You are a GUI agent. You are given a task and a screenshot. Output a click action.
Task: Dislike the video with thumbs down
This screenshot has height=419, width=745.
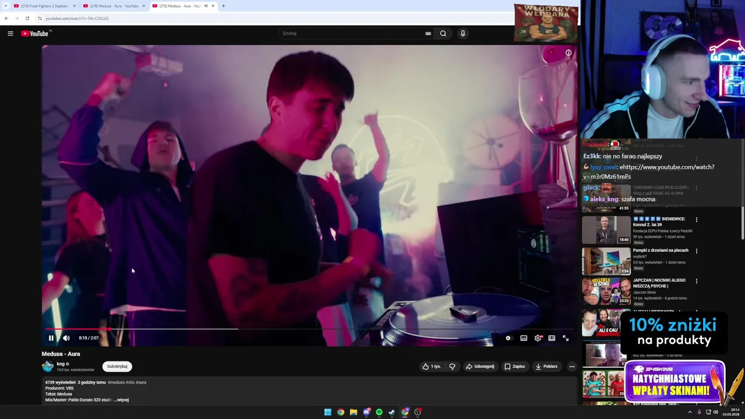[452, 367]
